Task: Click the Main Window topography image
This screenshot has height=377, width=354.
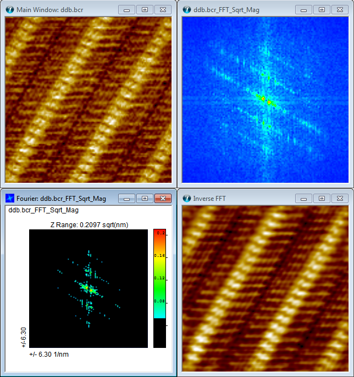Action: (88, 100)
